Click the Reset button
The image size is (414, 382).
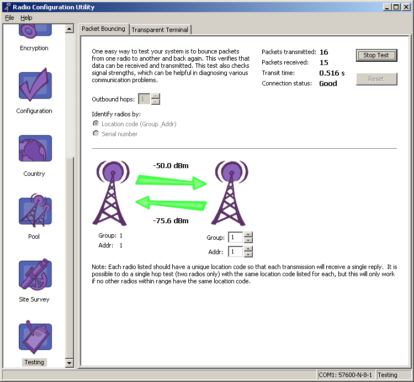pos(376,79)
